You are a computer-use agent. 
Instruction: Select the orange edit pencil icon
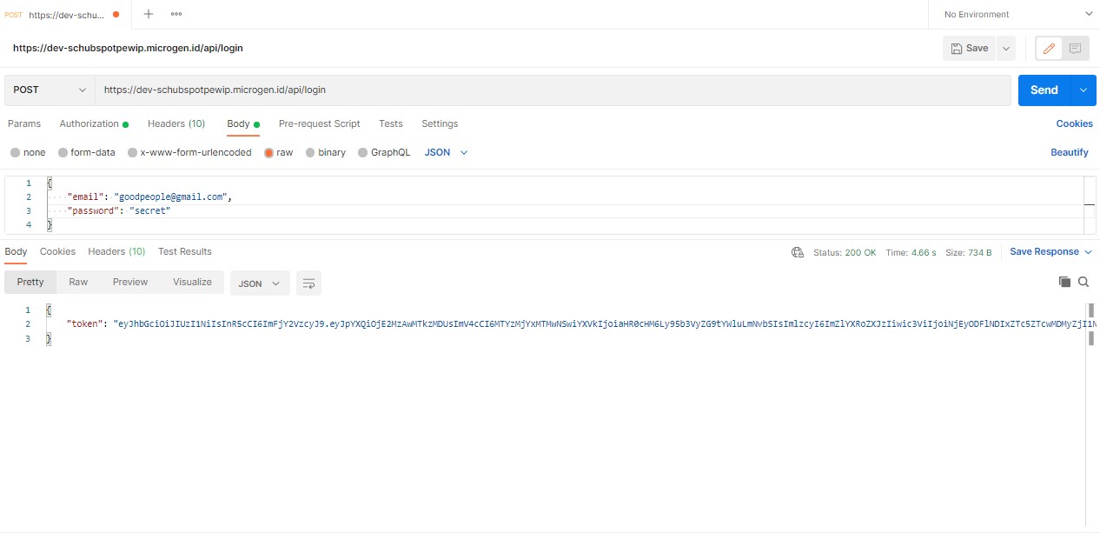pos(1048,48)
